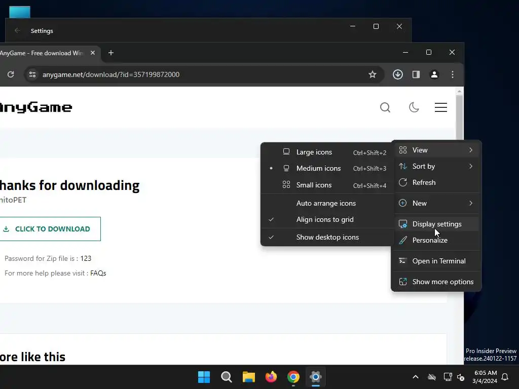This screenshot has width=519, height=389.
Task: Minimize the Settings window
Action: pos(353,26)
